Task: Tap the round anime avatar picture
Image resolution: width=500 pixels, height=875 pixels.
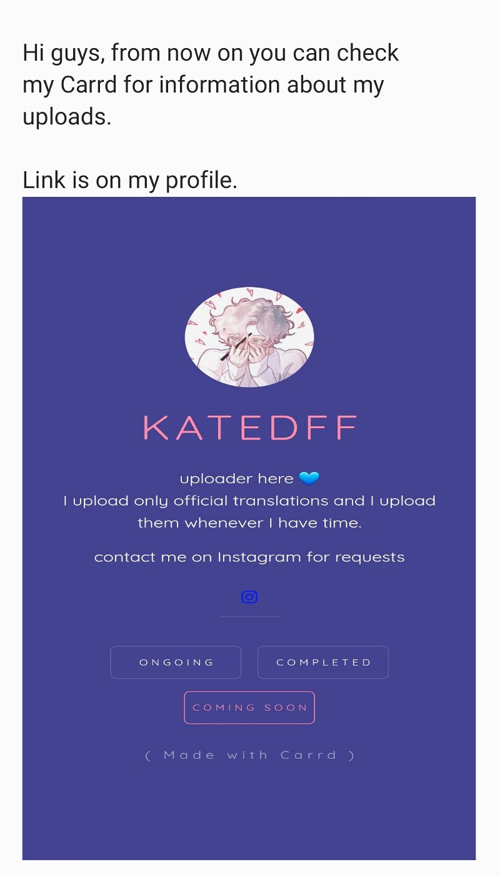Action: (249, 337)
